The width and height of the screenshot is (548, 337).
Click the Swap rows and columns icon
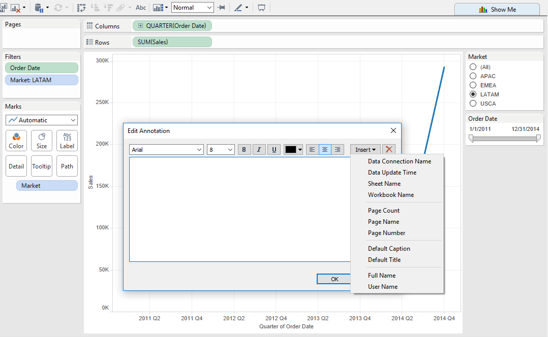point(81,8)
